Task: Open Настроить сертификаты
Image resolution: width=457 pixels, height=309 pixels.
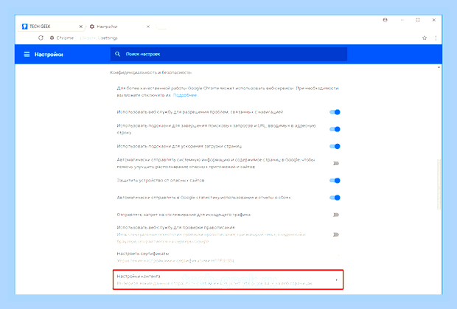Action: pyautogui.click(x=228, y=257)
